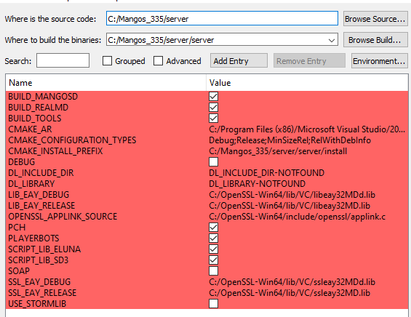Toggle the PLAYERBOTS checkbox

[213, 238]
